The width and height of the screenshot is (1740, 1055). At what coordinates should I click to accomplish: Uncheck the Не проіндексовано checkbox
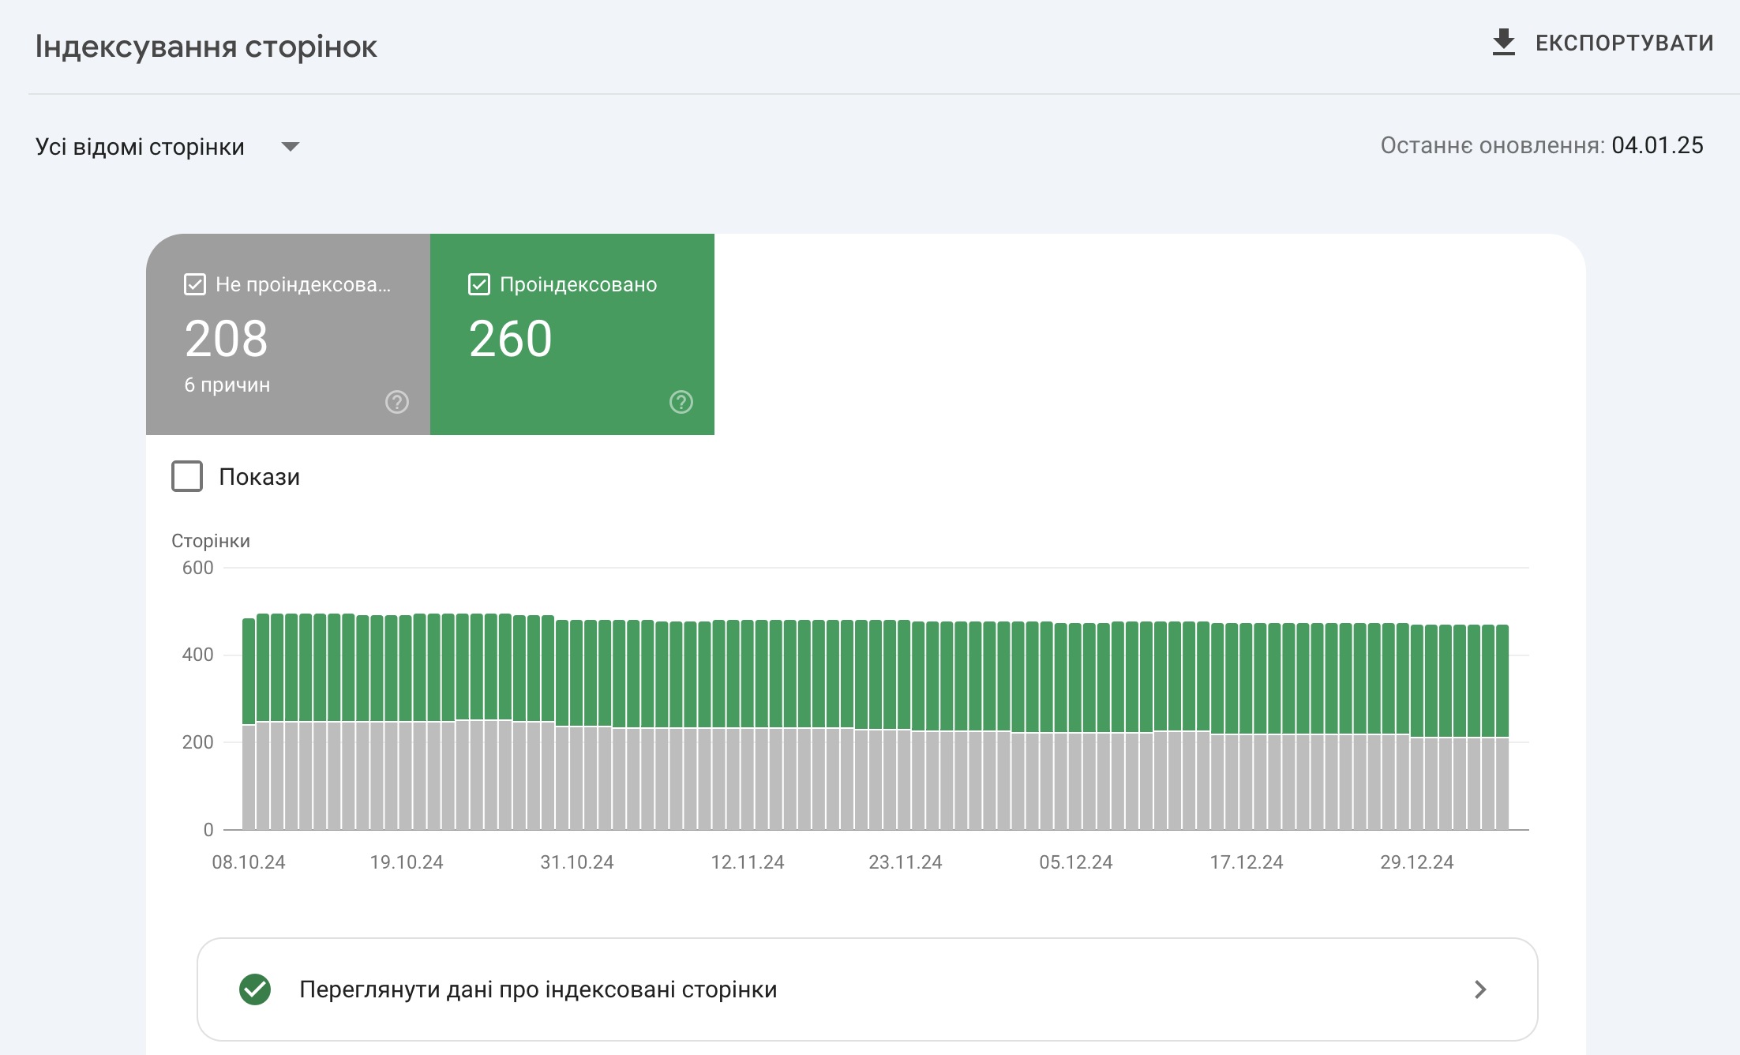click(x=195, y=284)
